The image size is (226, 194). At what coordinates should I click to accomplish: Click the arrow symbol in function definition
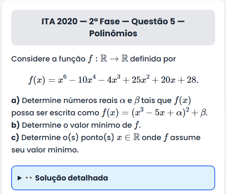click(114, 59)
